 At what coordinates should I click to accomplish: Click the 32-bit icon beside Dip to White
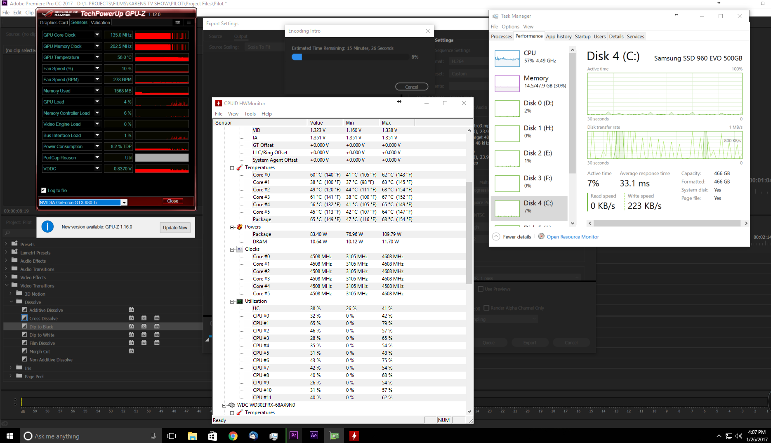click(x=144, y=335)
